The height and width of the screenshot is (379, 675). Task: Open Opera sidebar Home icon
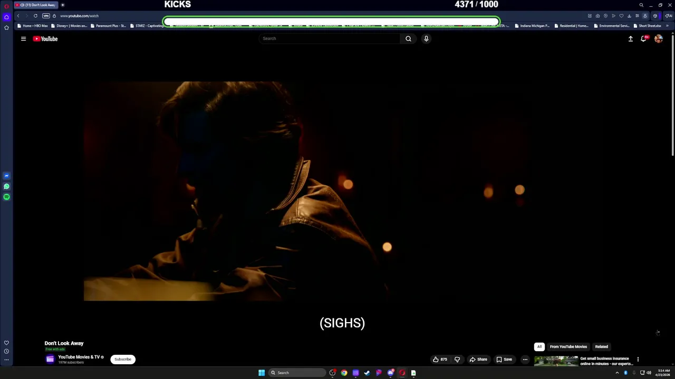[6, 17]
